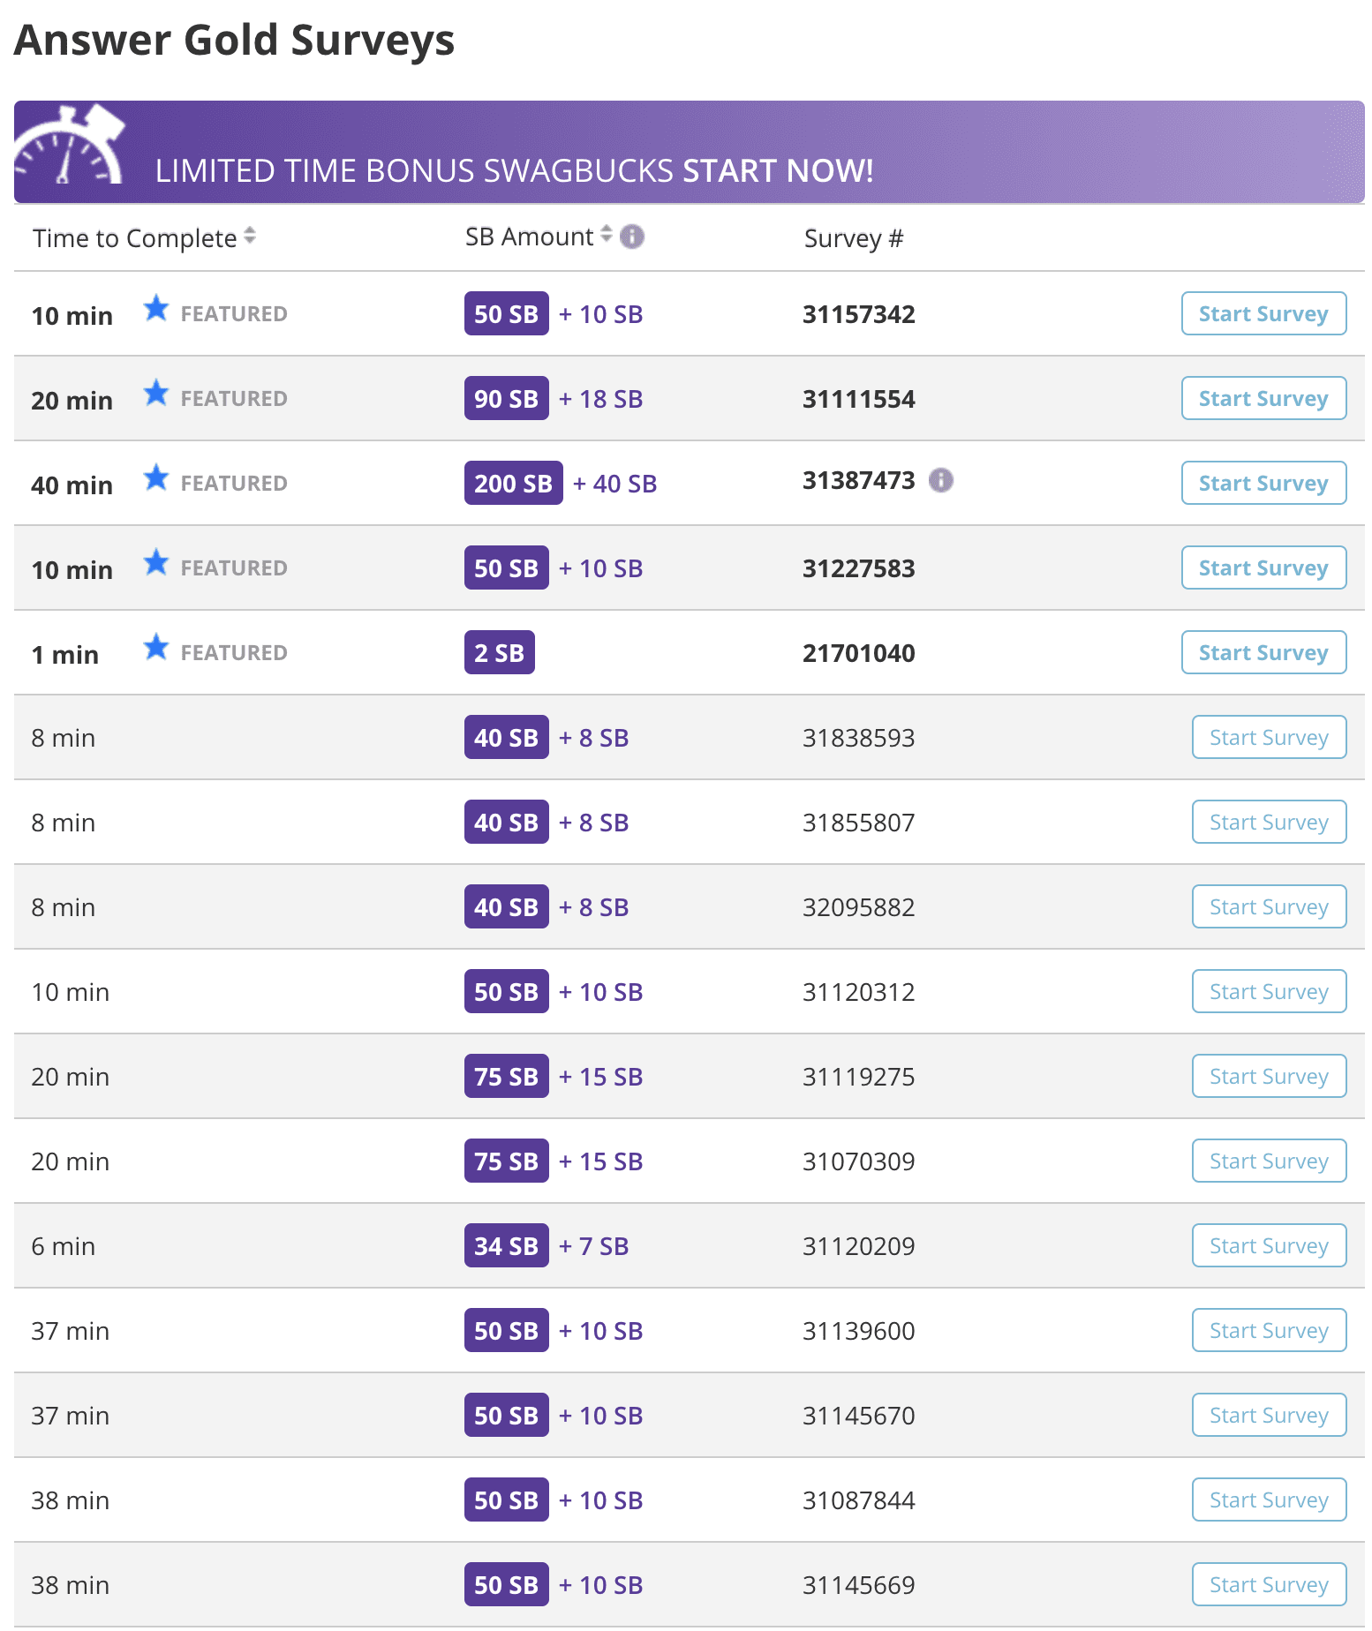Start the 1 min survey 21701040
This screenshot has width=1372, height=1631.
(1263, 652)
